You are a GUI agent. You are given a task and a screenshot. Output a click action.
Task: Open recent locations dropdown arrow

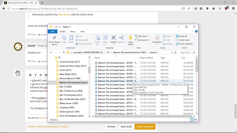tap(60, 53)
